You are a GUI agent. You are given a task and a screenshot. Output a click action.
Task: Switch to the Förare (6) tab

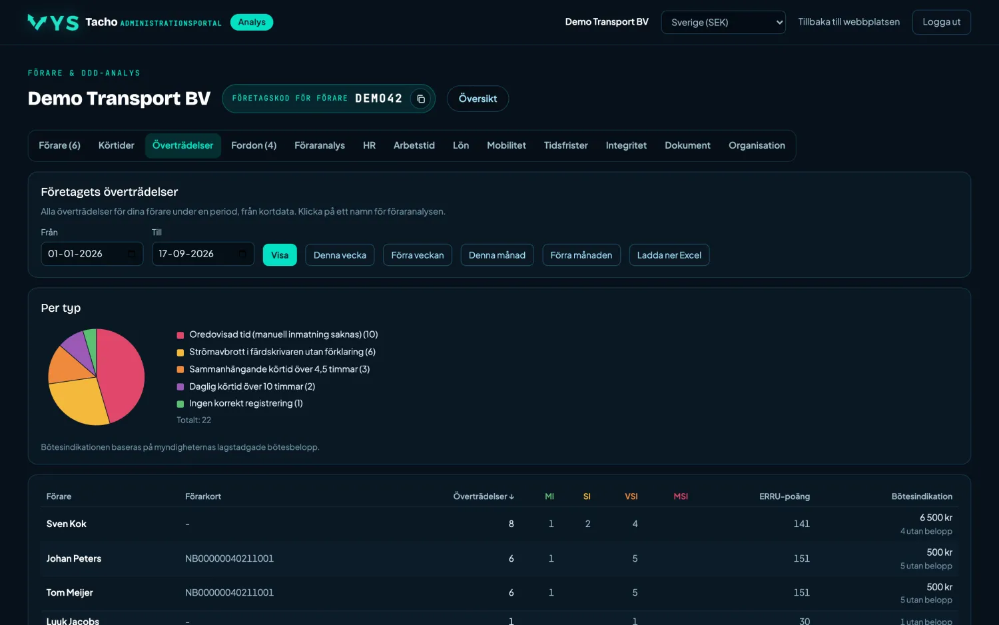click(59, 145)
